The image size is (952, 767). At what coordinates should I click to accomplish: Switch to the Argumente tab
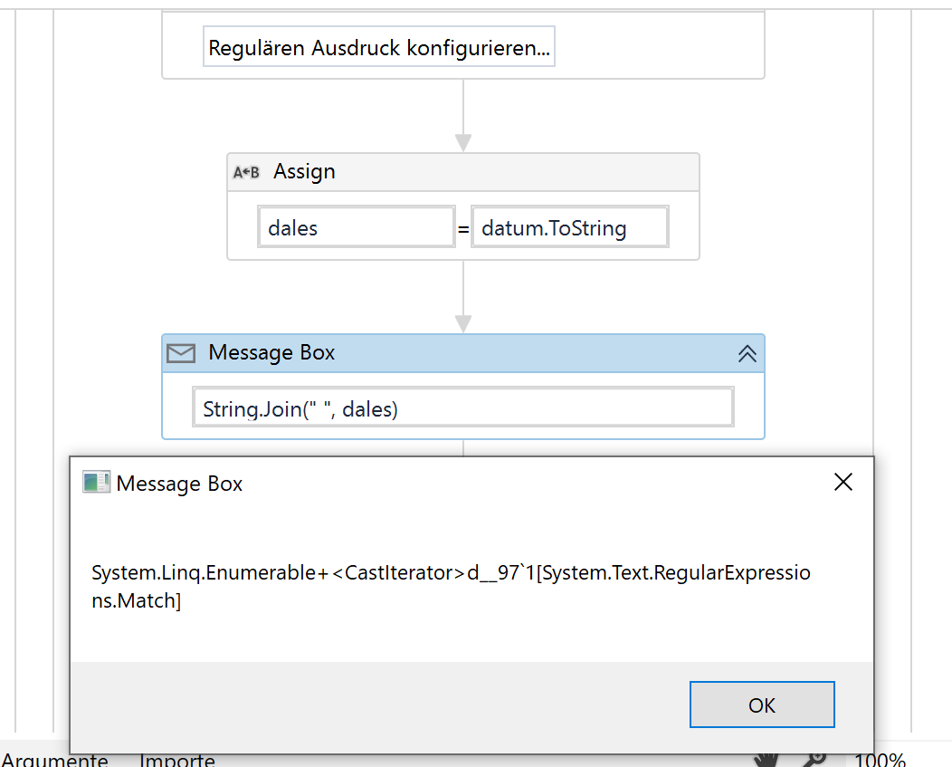tap(53, 762)
